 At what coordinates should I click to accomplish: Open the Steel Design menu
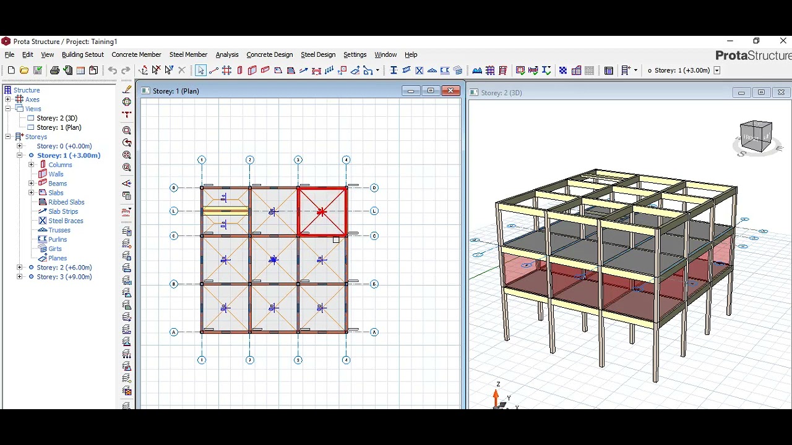coord(318,54)
